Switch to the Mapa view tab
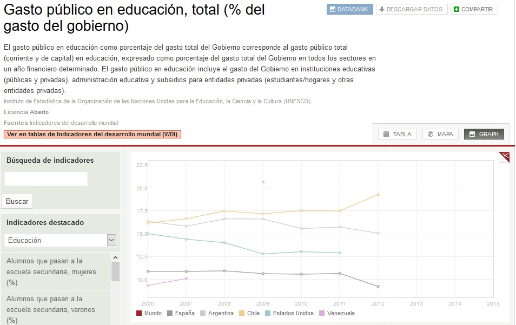The height and width of the screenshot is (325, 516). point(440,134)
